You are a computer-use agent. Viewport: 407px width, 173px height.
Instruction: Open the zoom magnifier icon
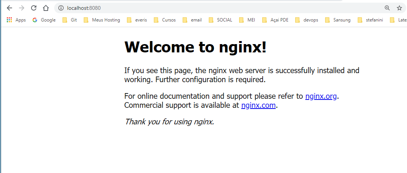[x=387, y=8]
